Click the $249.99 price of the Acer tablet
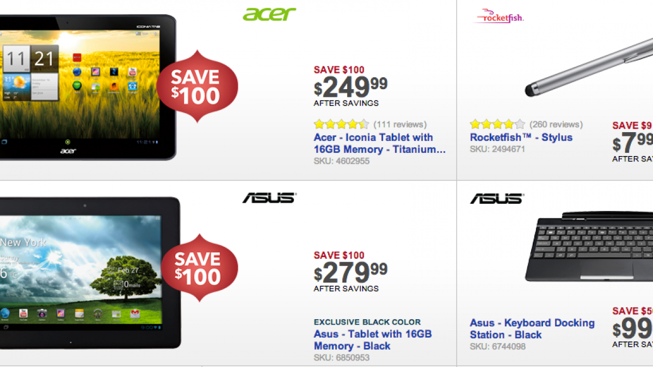This screenshot has height=367, width=653. coord(351,87)
